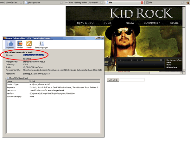Click the iframe scroll down arrow
The image size is (190, 141).
click(184, 70)
